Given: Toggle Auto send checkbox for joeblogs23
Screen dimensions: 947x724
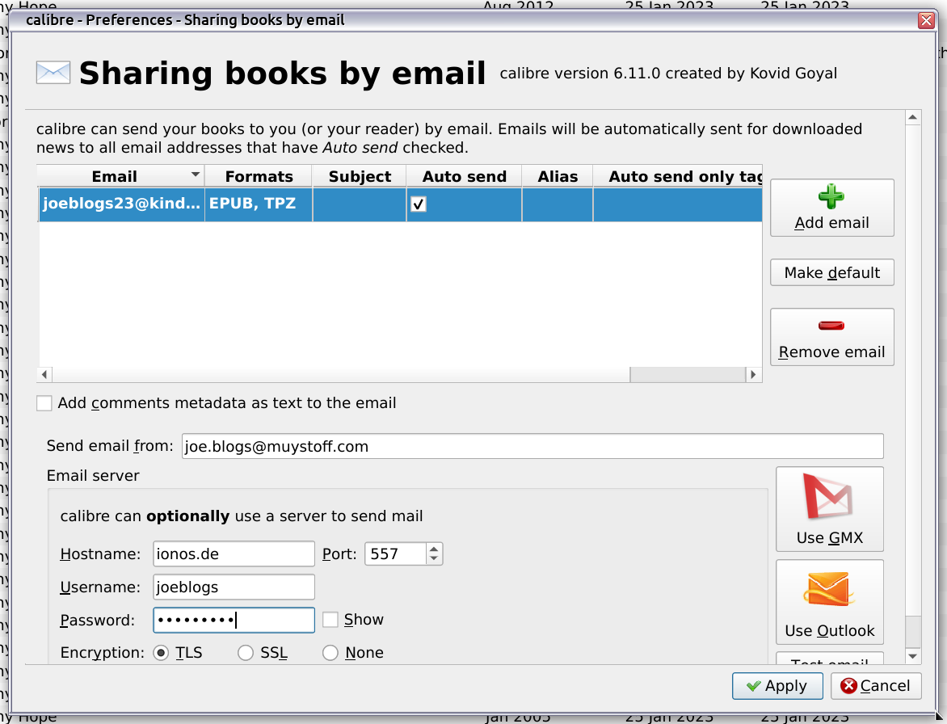Looking at the screenshot, I should pos(419,204).
